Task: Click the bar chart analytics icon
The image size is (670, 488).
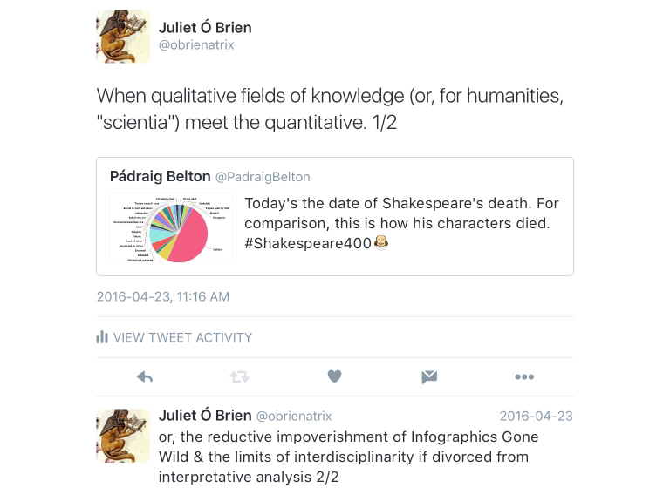Action: coord(102,337)
